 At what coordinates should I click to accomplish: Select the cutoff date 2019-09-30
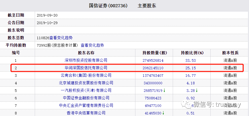(47, 15)
